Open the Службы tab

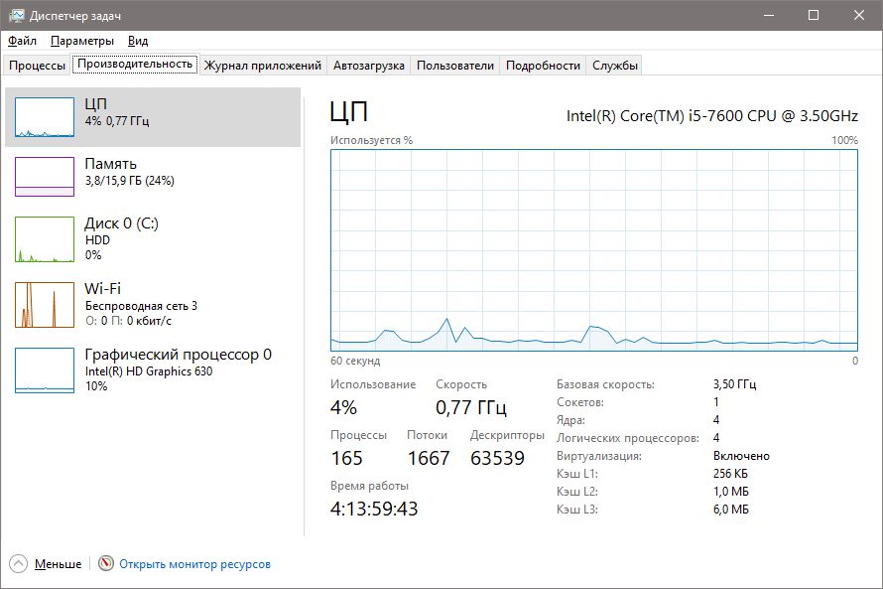pos(615,66)
